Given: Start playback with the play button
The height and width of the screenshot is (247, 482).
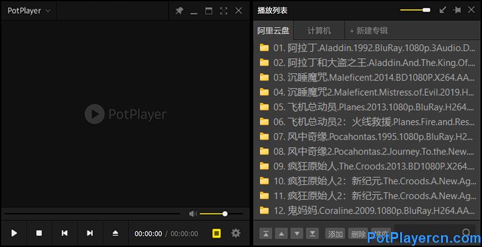Looking at the screenshot, I should click(x=14, y=233).
